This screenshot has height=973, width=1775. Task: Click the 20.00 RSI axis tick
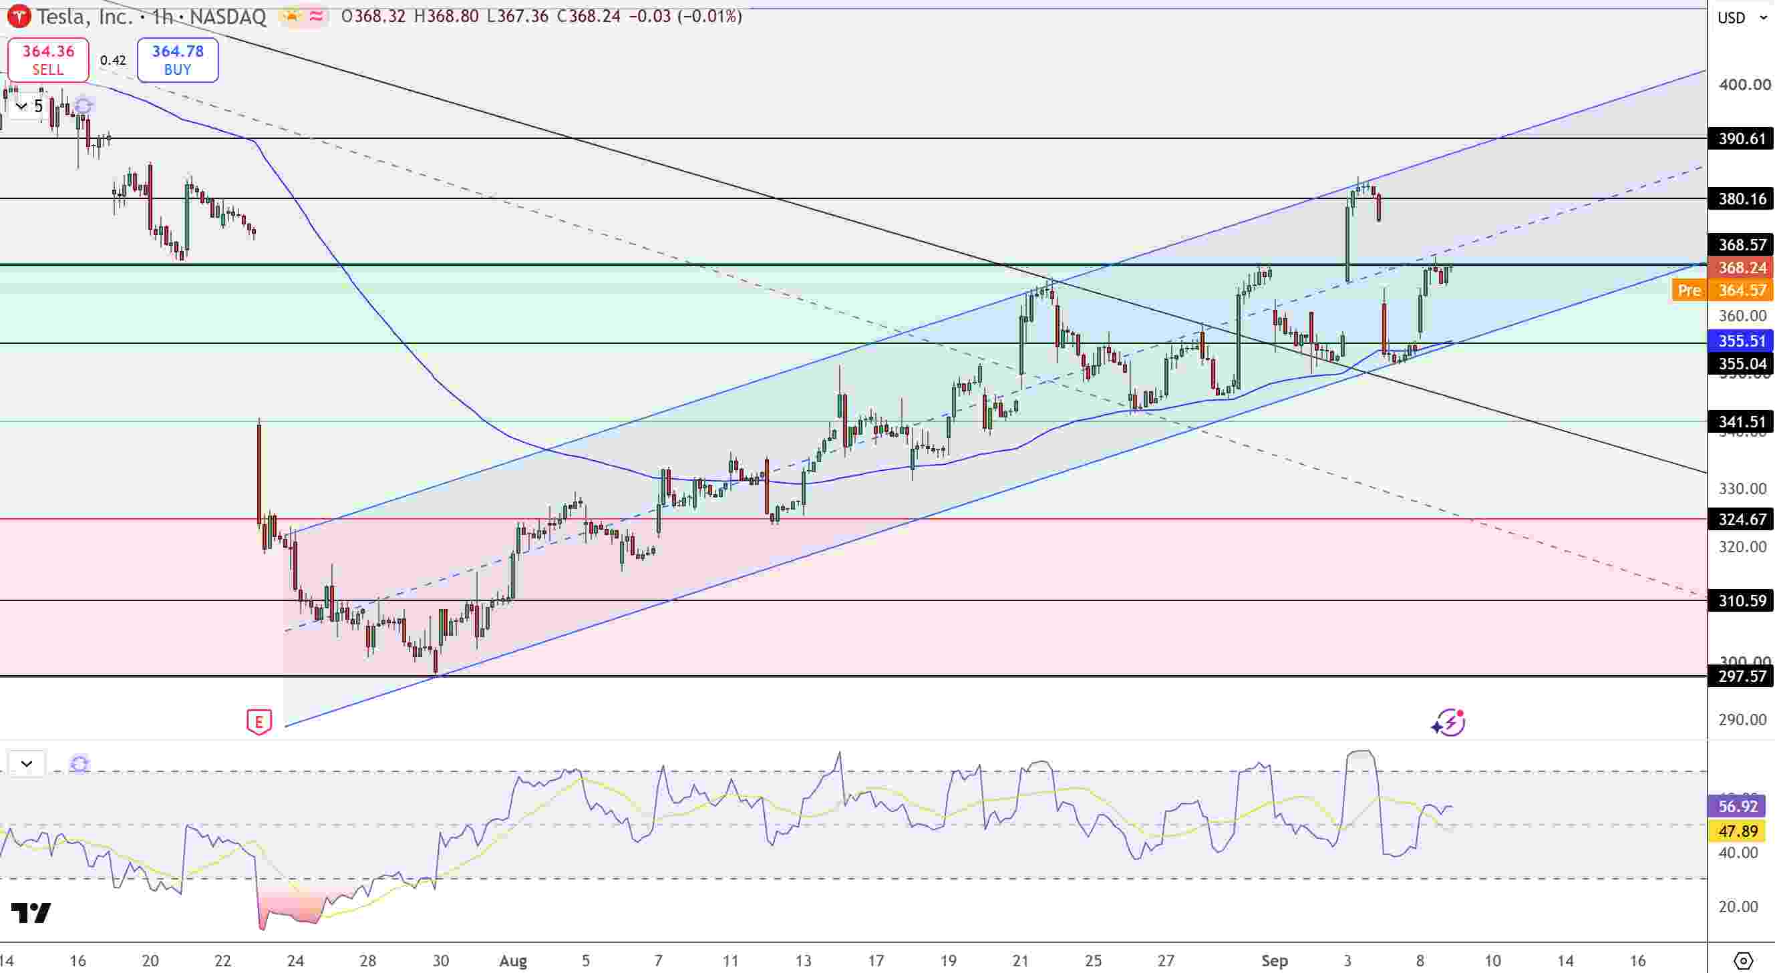[x=1738, y=906]
